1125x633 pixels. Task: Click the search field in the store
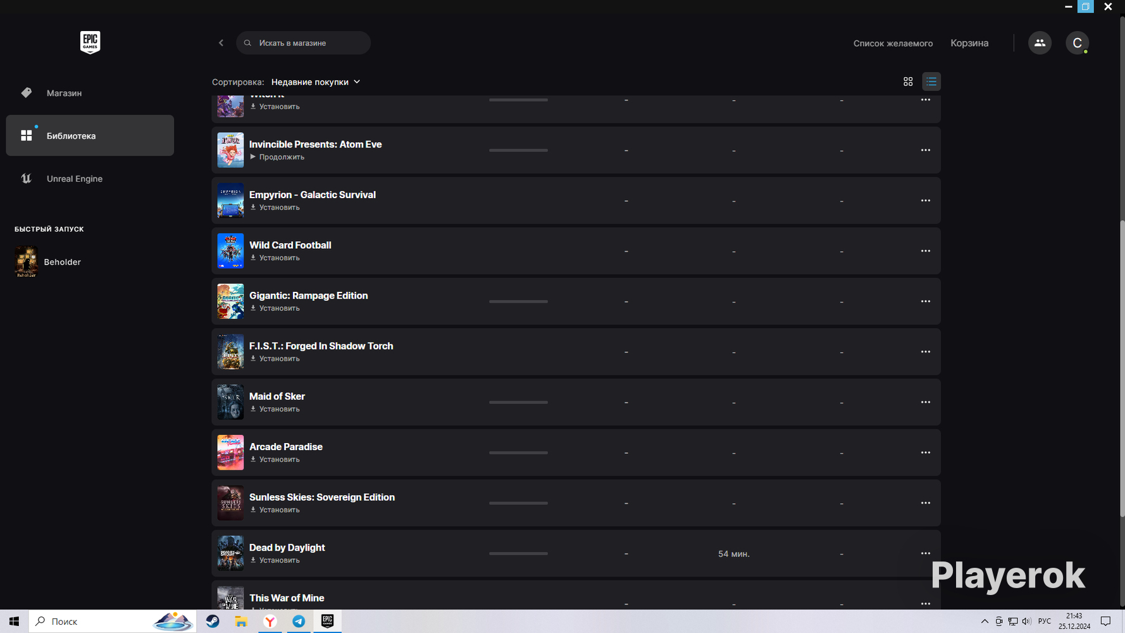pos(303,43)
